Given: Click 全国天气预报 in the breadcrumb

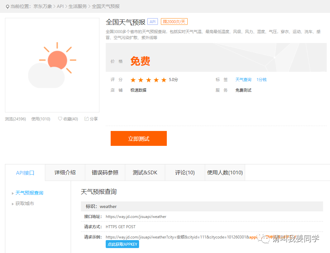Looking at the screenshot, I should [x=106, y=7].
